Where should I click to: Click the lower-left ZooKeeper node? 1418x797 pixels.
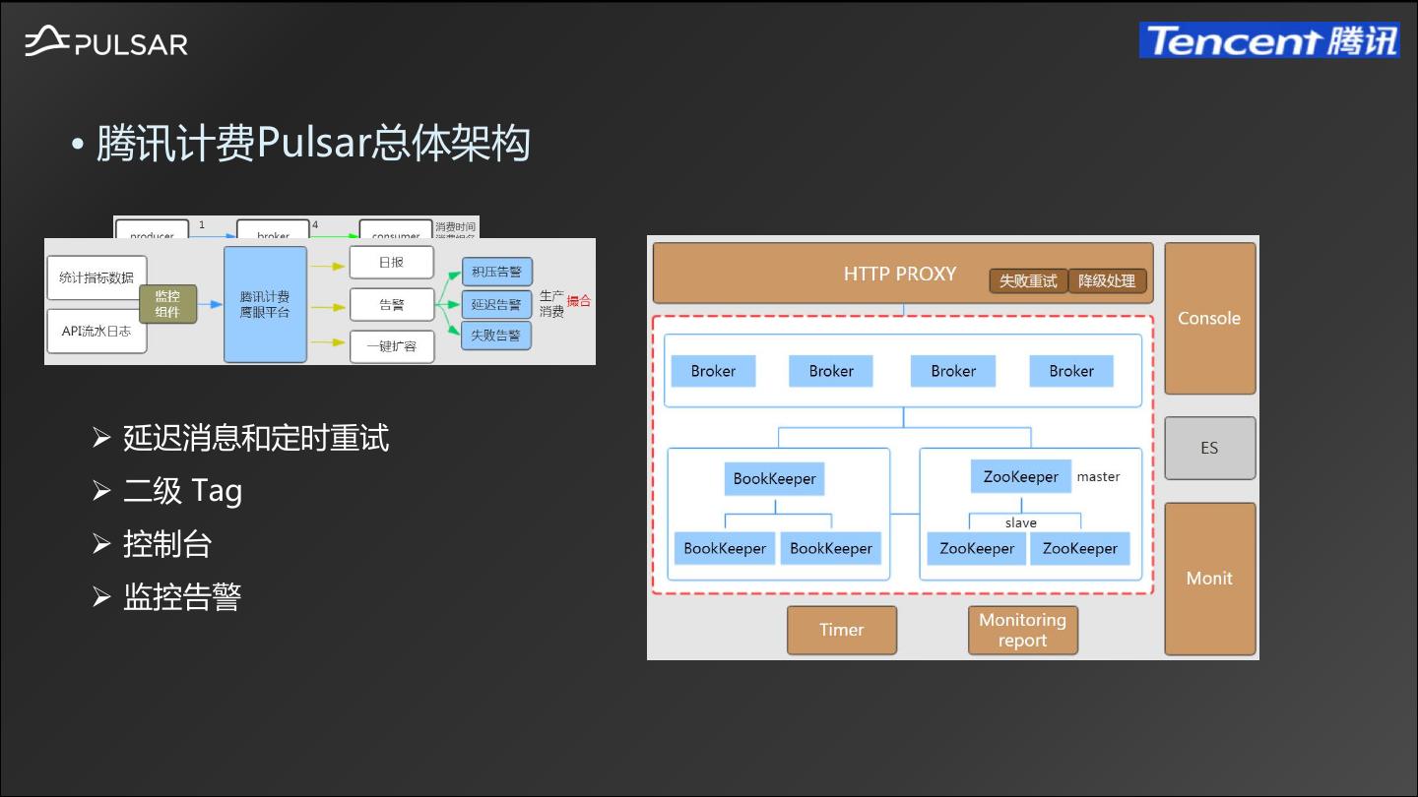click(977, 548)
